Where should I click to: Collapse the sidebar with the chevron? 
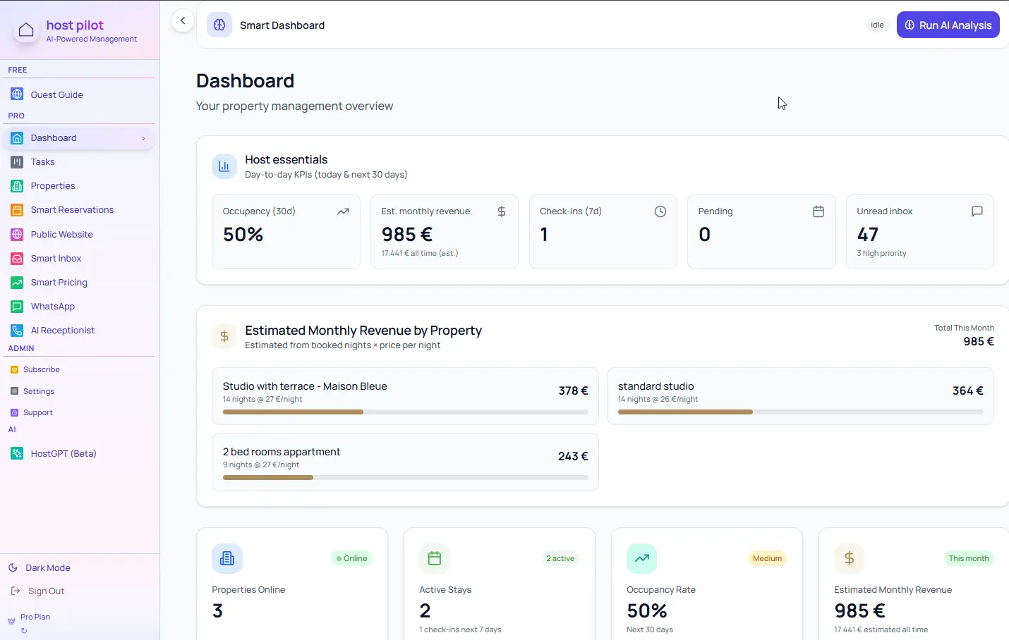pyautogui.click(x=183, y=20)
